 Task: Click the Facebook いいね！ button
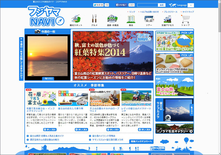[x=121, y=5]
